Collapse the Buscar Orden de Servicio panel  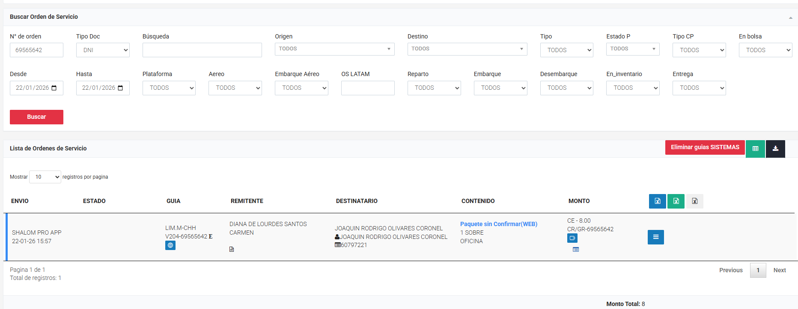(790, 18)
